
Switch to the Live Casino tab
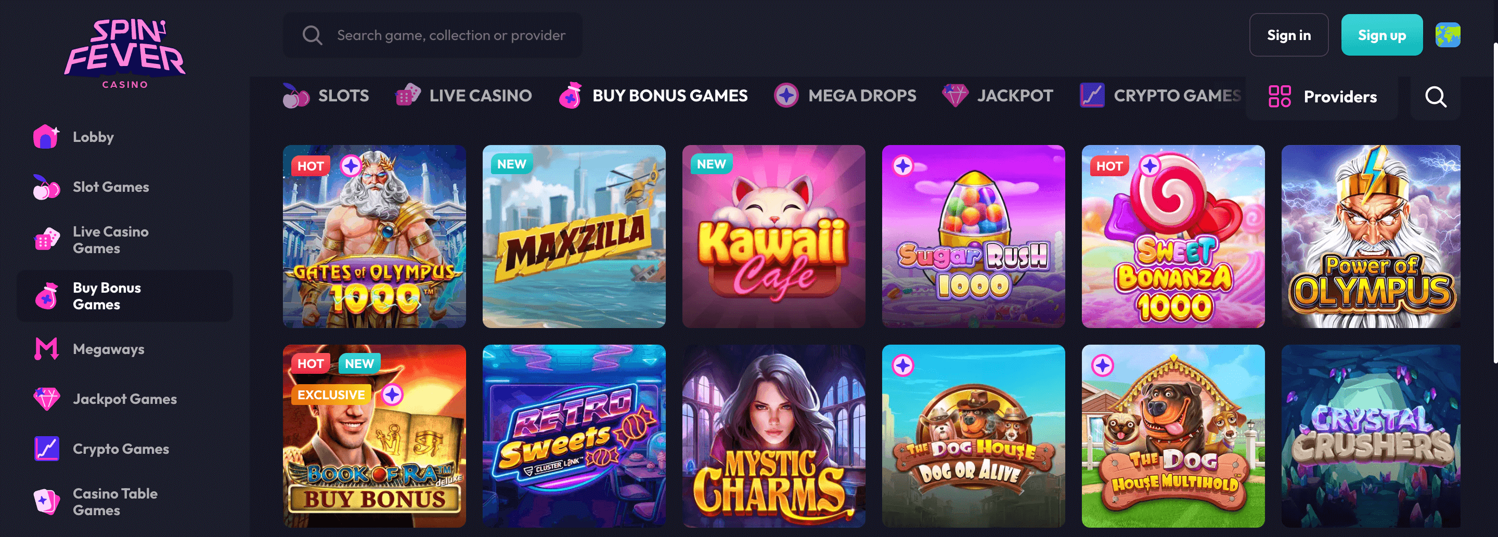coord(463,95)
